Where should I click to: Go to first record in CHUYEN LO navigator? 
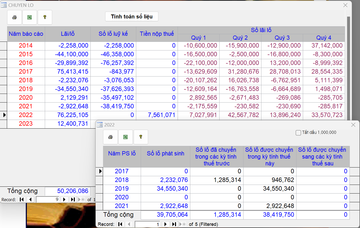click(x=22, y=200)
